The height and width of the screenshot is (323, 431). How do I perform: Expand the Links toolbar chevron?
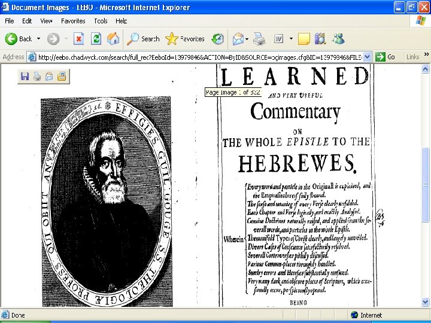point(426,54)
